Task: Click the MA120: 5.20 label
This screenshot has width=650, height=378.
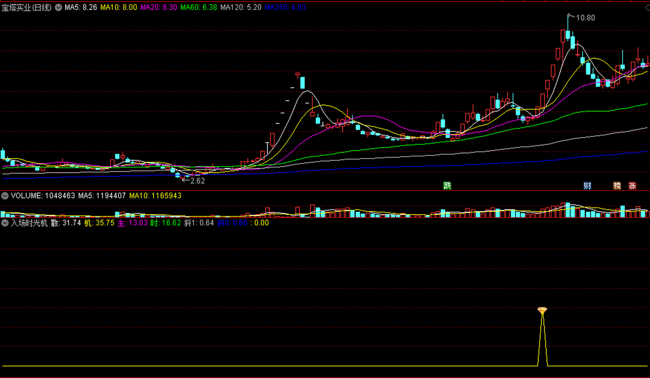Action: coord(241,7)
